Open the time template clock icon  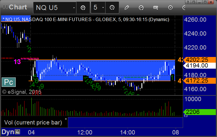(x=112, y=8)
